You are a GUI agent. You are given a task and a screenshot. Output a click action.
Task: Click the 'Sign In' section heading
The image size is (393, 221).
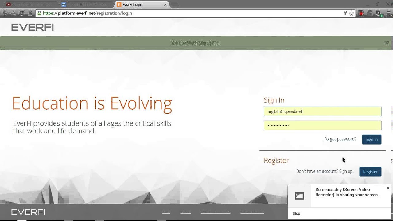click(274, 100)
